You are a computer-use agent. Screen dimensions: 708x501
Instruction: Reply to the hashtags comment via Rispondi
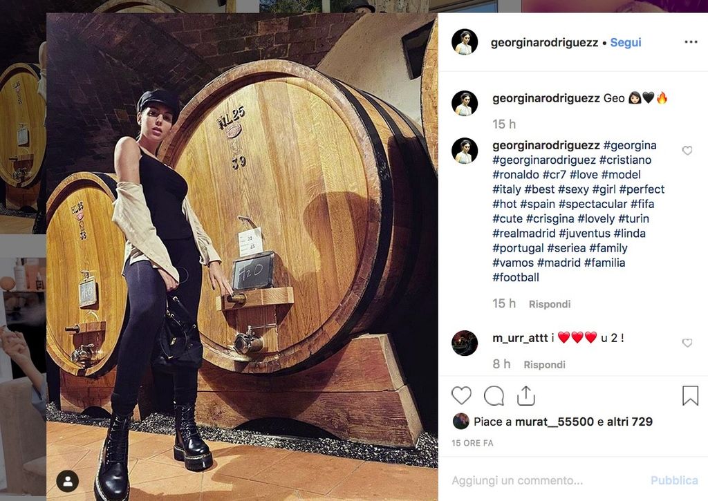pyautogui.click(x=550, y=304)
